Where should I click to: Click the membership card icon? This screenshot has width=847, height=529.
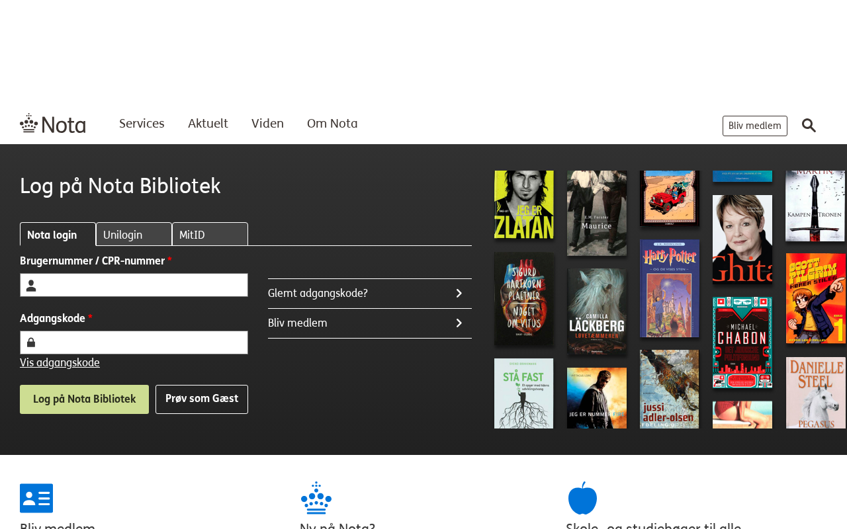click(x=36, y=498)
